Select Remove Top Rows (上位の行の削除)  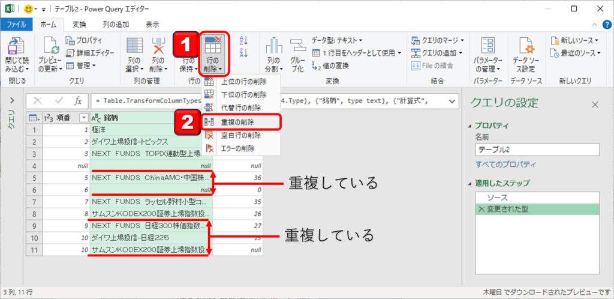click(241, 82)
